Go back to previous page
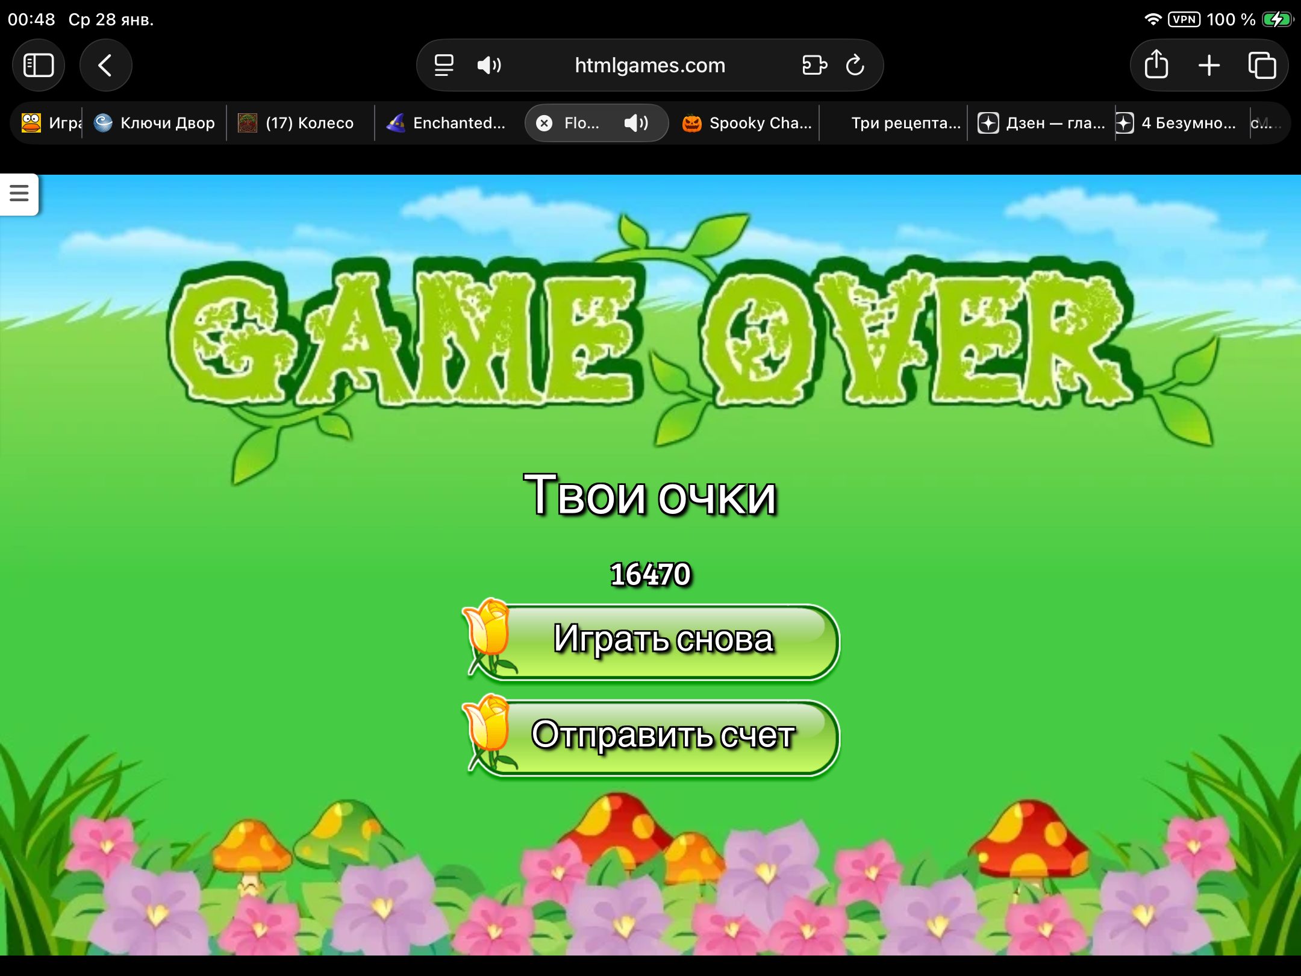The width and height of the screenshot is (1301, 976). 105,65
